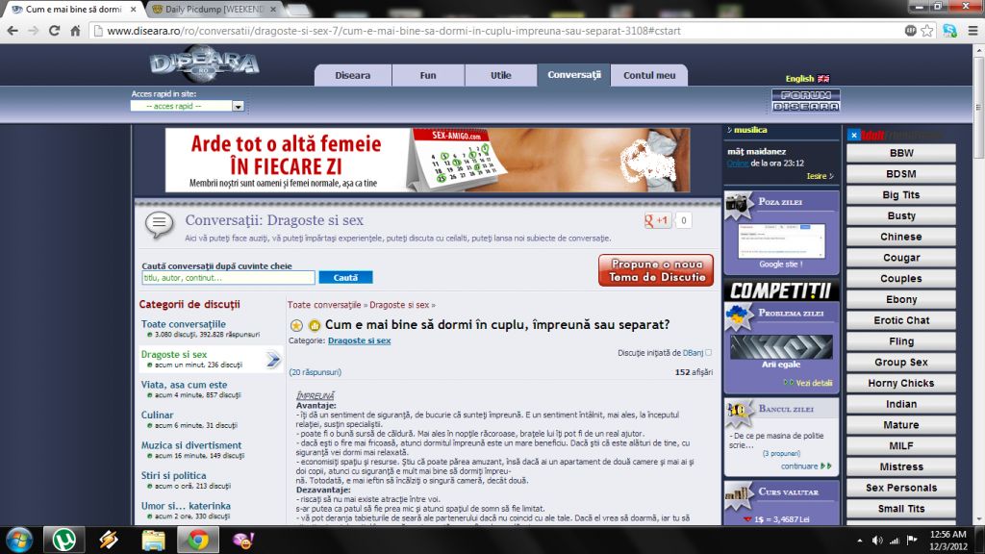Click the COMPETIȚII banner

coord(781,290)
